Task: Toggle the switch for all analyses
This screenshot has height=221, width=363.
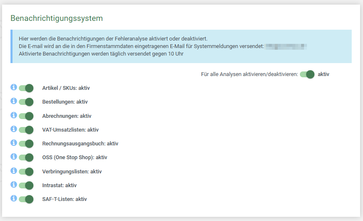Action: point(307,74)
